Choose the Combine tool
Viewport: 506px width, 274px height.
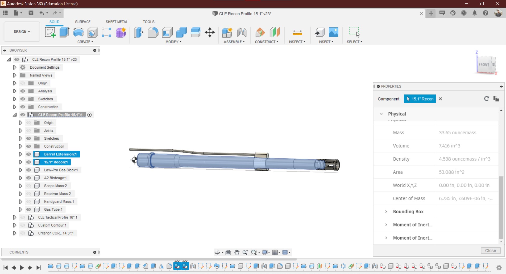click(181, 32)
